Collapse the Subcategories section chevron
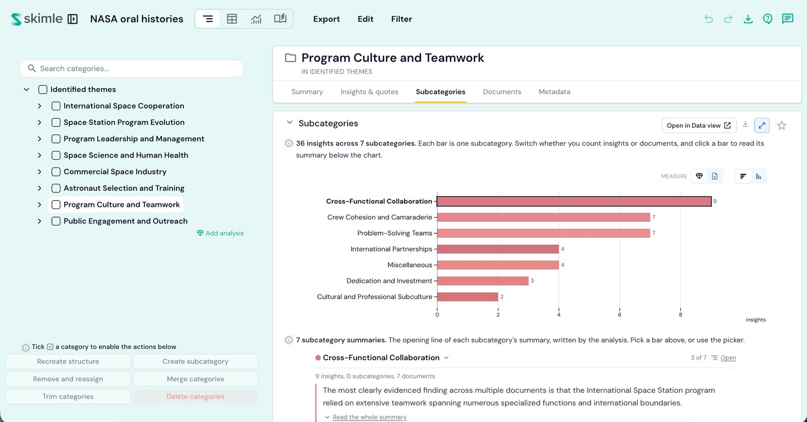The width and height of the screenshot is (807, 422). (290, 123)
